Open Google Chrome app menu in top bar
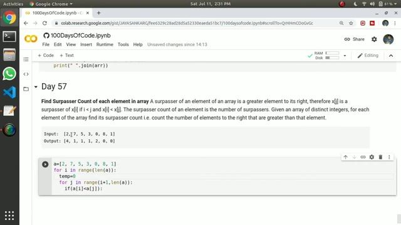 [51, 4]
